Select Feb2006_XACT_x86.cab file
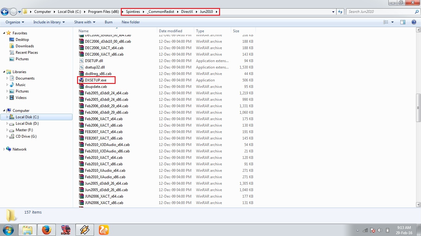 click(104, 125)
